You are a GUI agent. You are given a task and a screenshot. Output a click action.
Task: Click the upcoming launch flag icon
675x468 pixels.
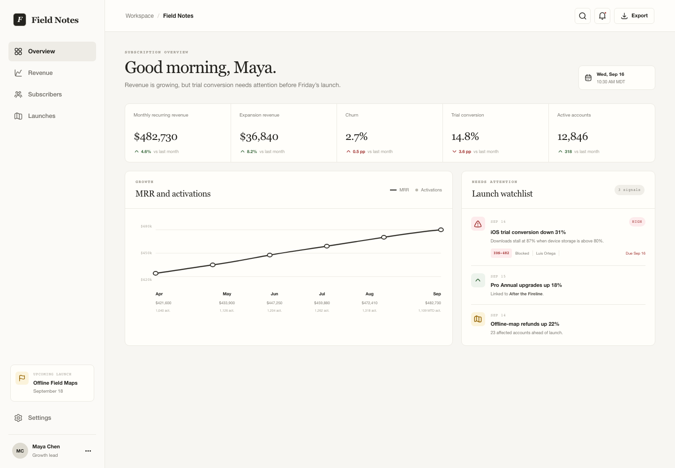(x=22, y=378)
